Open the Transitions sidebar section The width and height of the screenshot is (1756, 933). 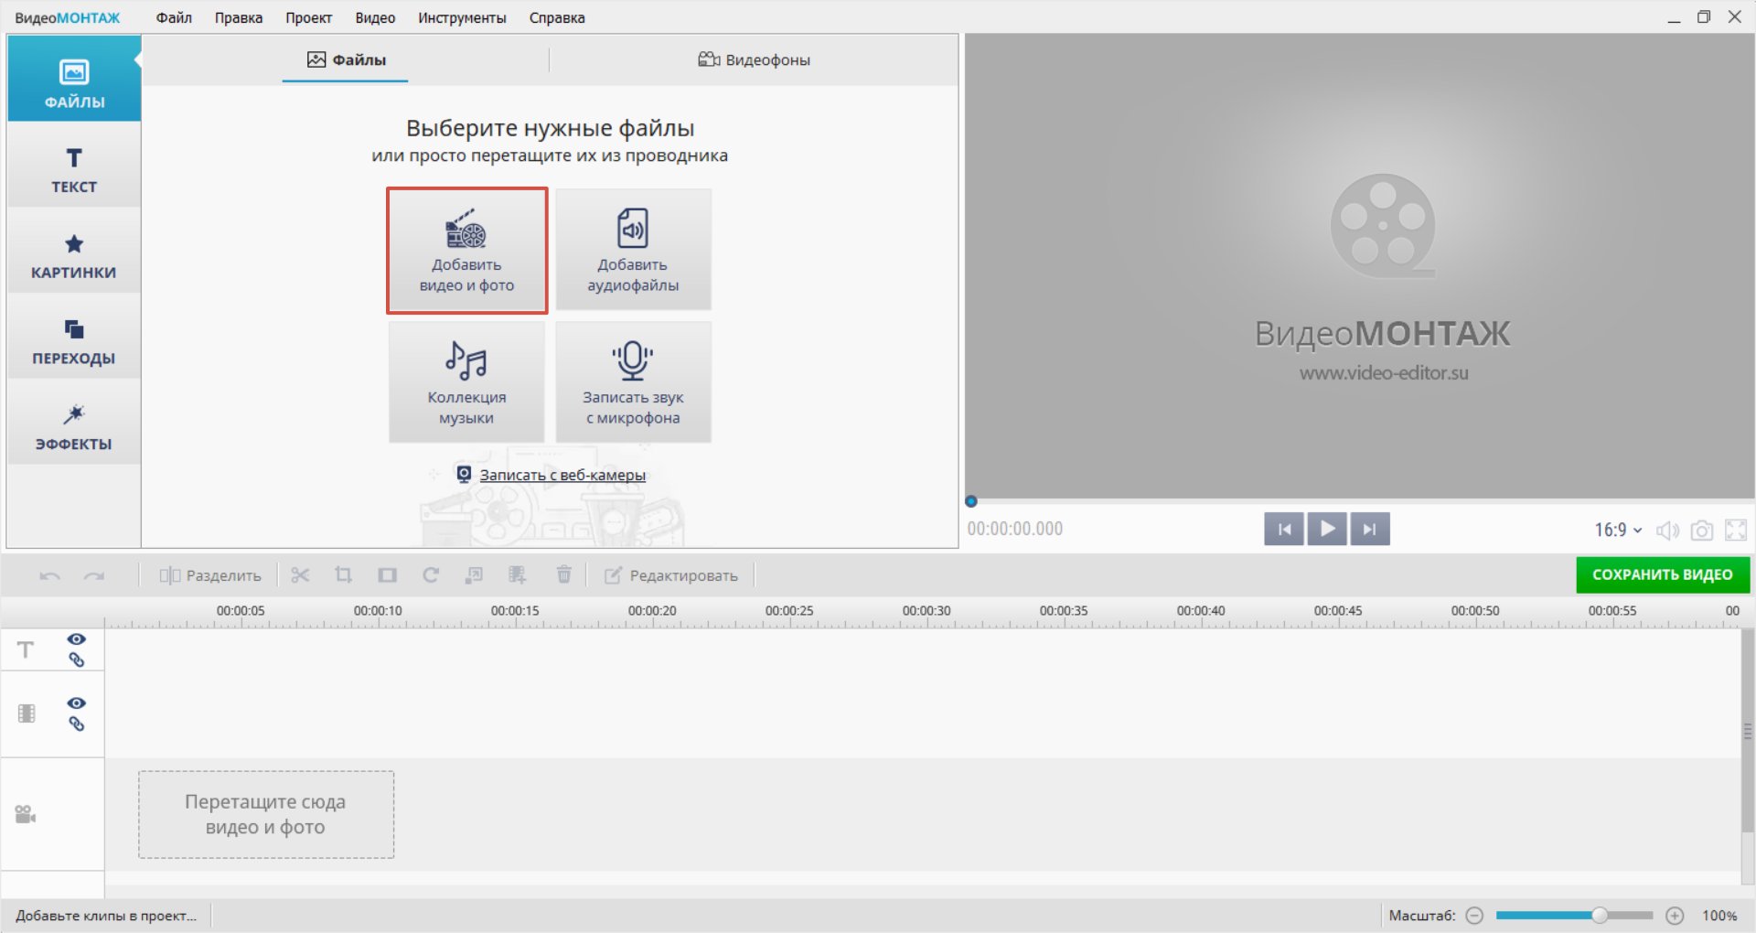pyautogui.click(x=74, y=341)
